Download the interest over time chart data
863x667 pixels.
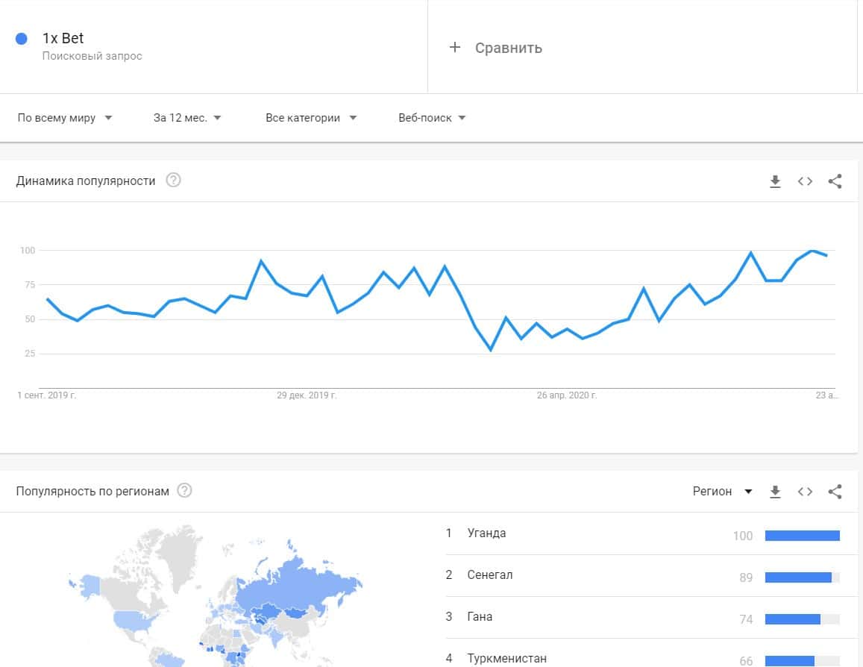pos(775,181)
